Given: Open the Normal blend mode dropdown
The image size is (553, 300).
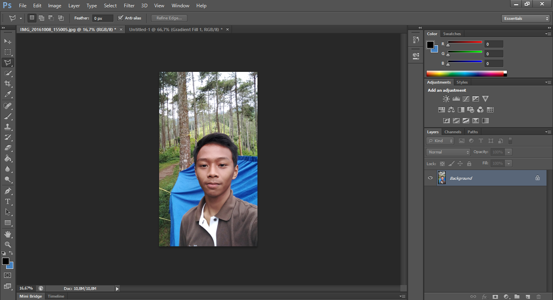Looking at the screenshot, I should point(448,152).
